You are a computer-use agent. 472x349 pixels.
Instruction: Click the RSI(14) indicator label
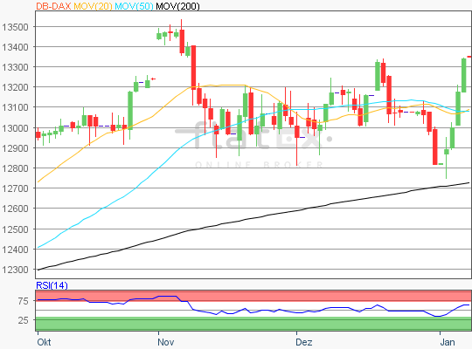tap(52, 285)
